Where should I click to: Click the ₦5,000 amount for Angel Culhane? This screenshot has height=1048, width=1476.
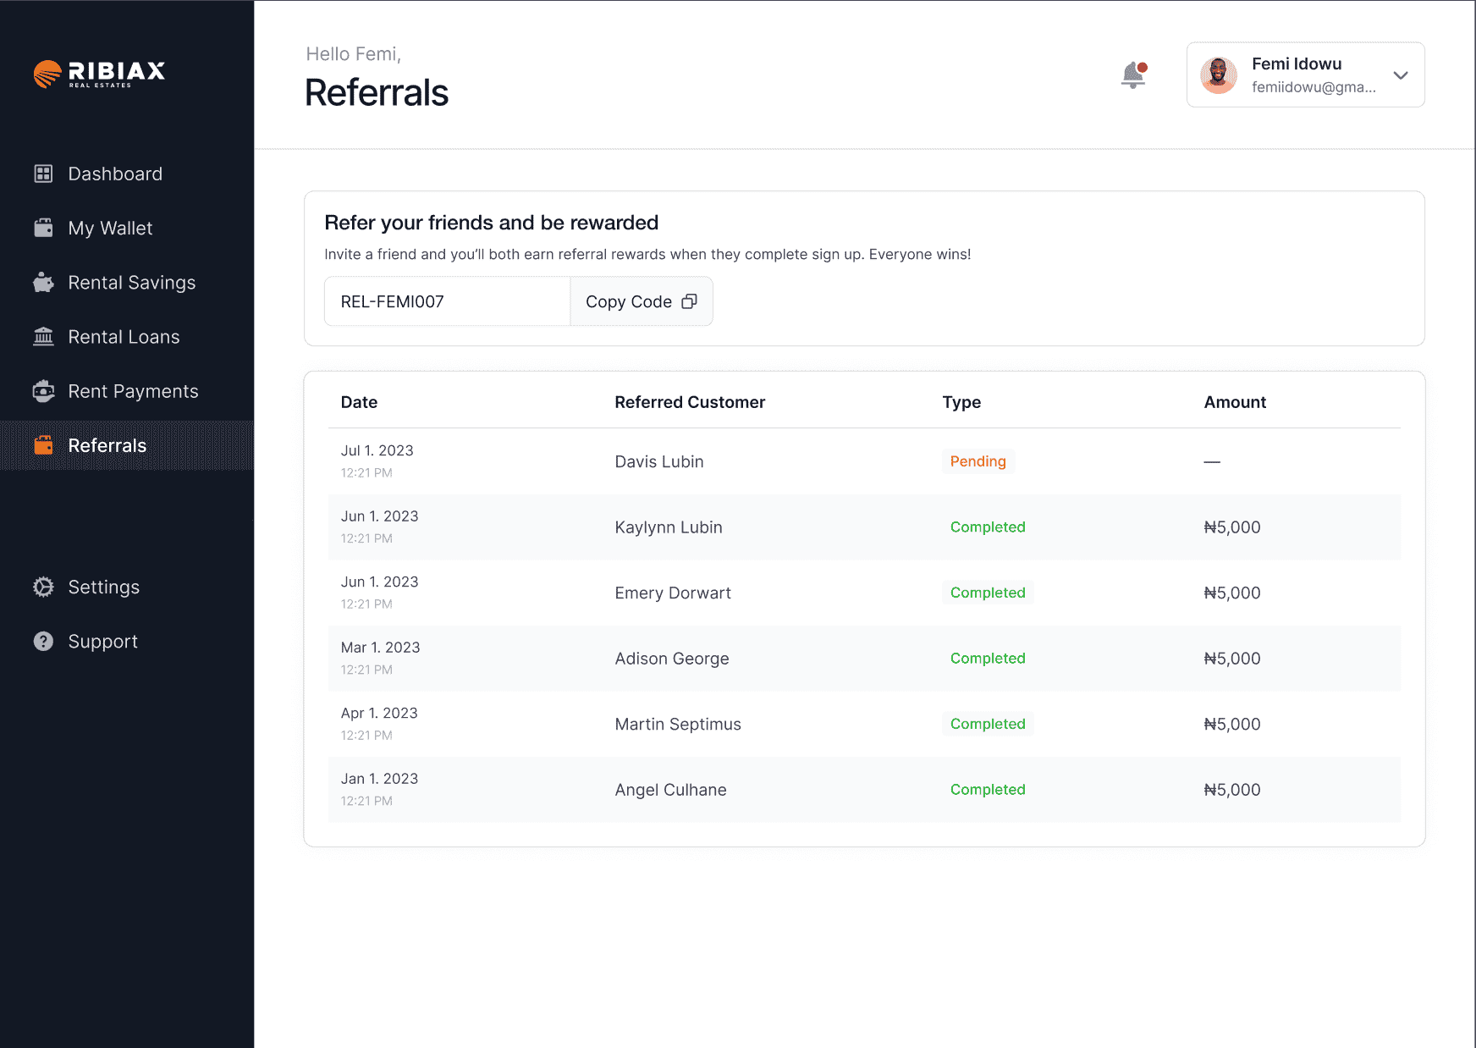coord(1232,790)
